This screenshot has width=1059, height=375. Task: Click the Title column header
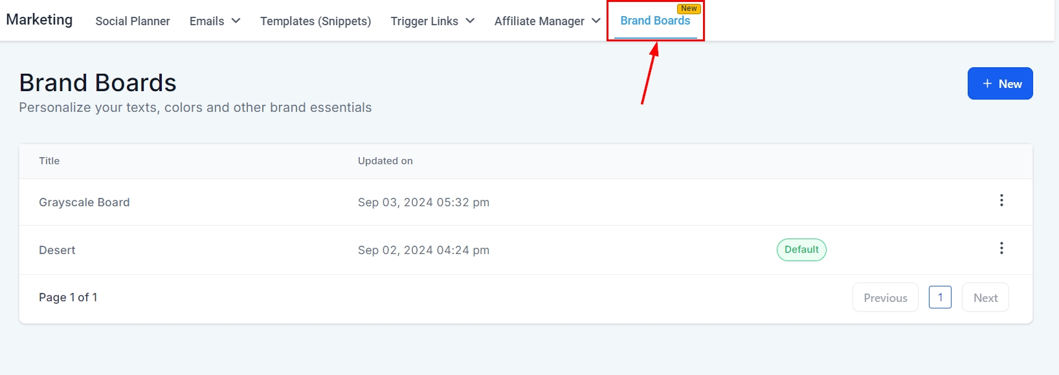(49, 161)
